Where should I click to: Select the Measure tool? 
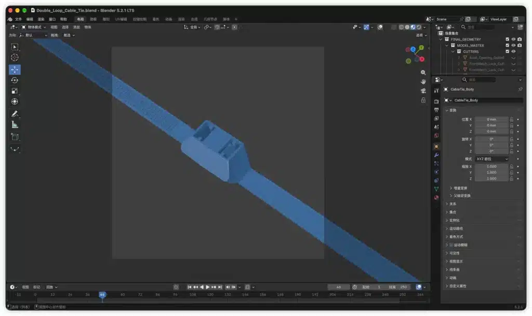click(x=15, y=124)
